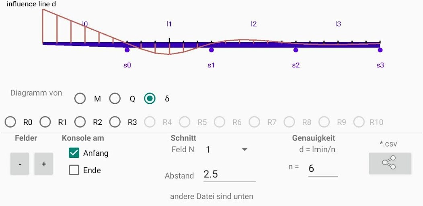Select the δ diagram radio button
The height and width of the screenshot is (206, 423).
(150, 99)
